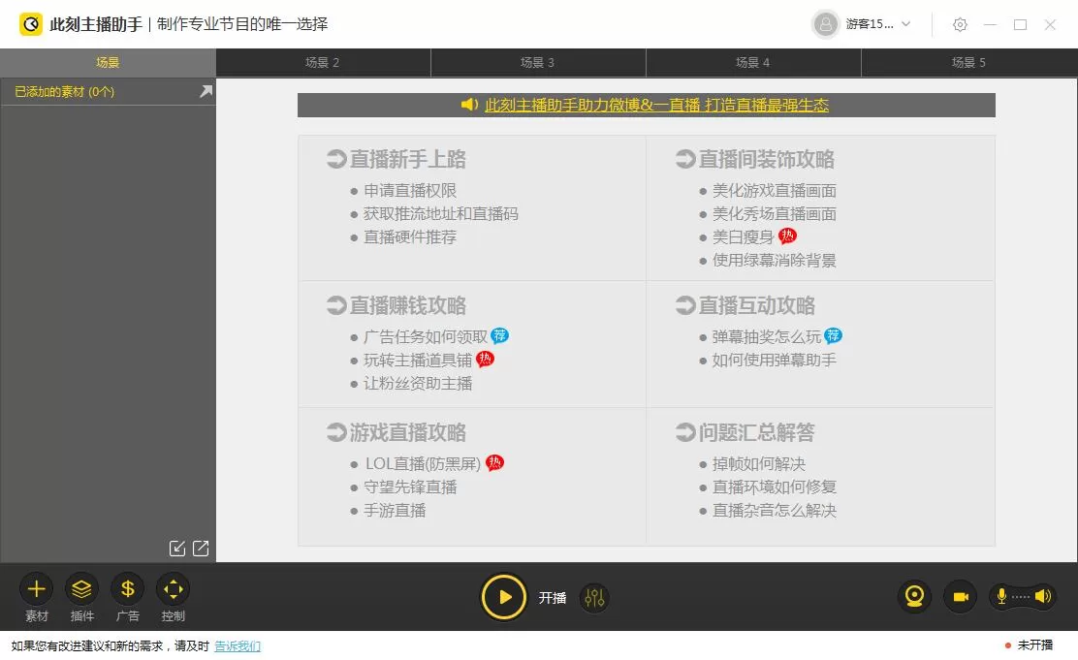1078x660 pixels.
Task: Click the 直播赚钱攻略 section heading
Action: [407, 306]
